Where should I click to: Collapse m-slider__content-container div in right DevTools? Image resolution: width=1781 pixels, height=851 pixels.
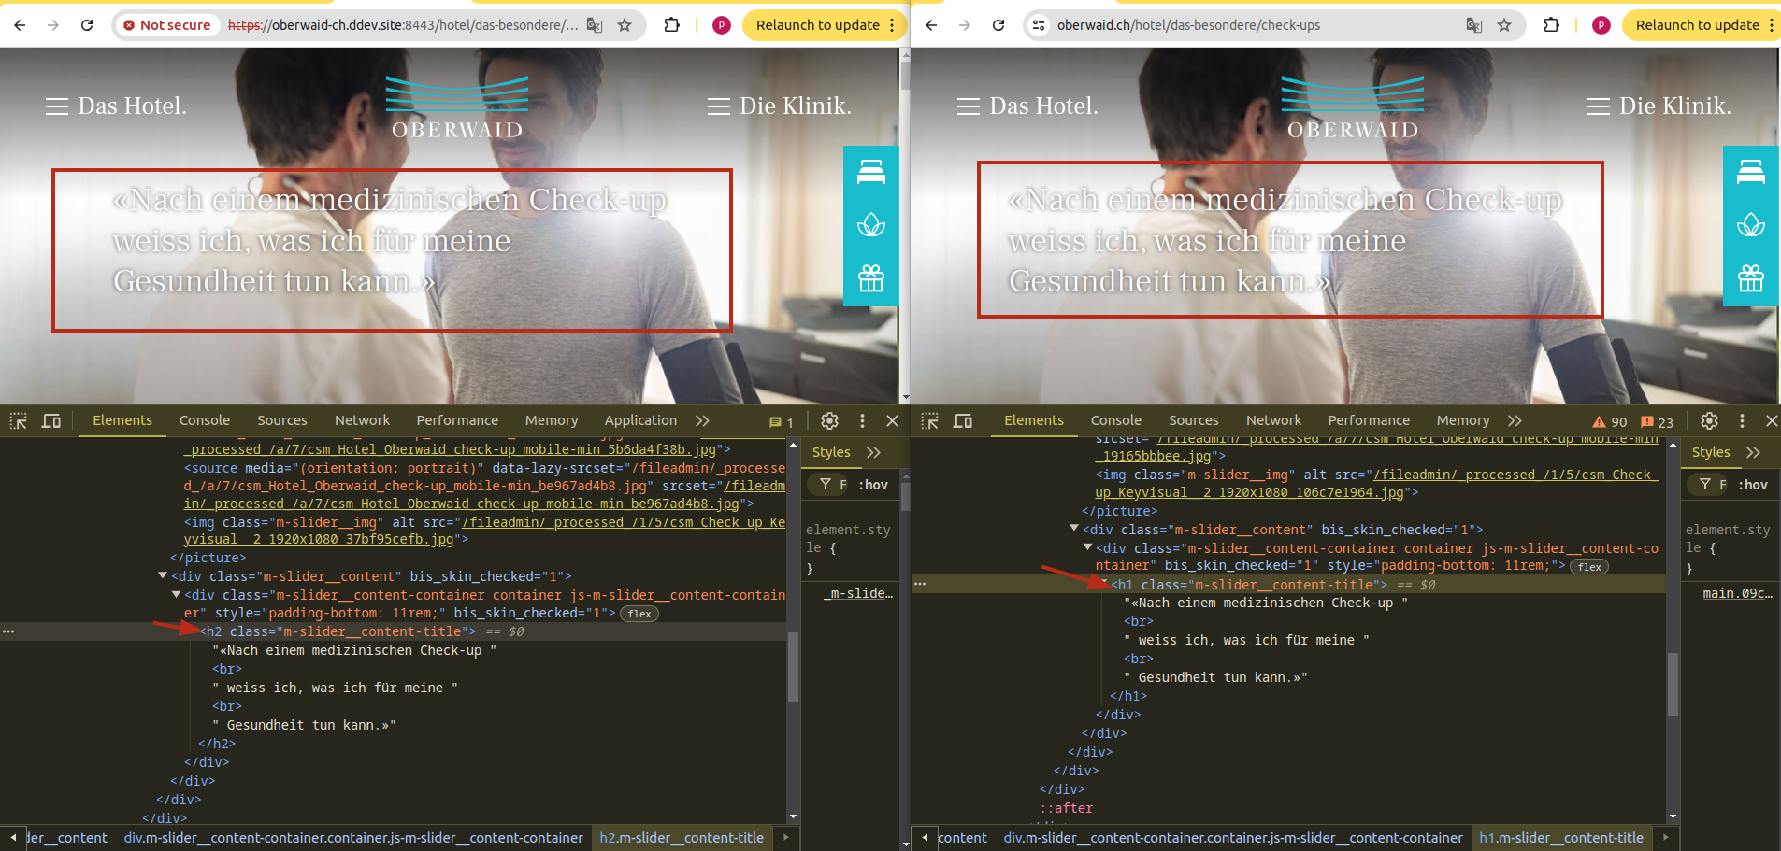pos(1087,547)
